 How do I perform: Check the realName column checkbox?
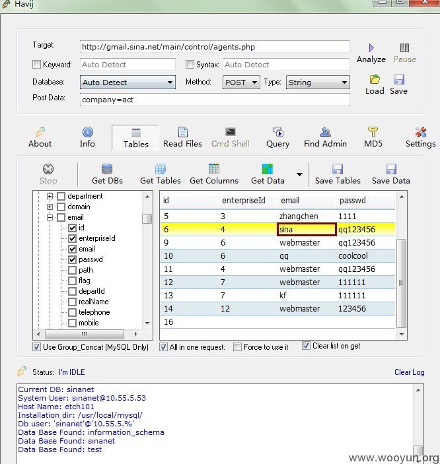pyautogui.click(x=72, y=302)
